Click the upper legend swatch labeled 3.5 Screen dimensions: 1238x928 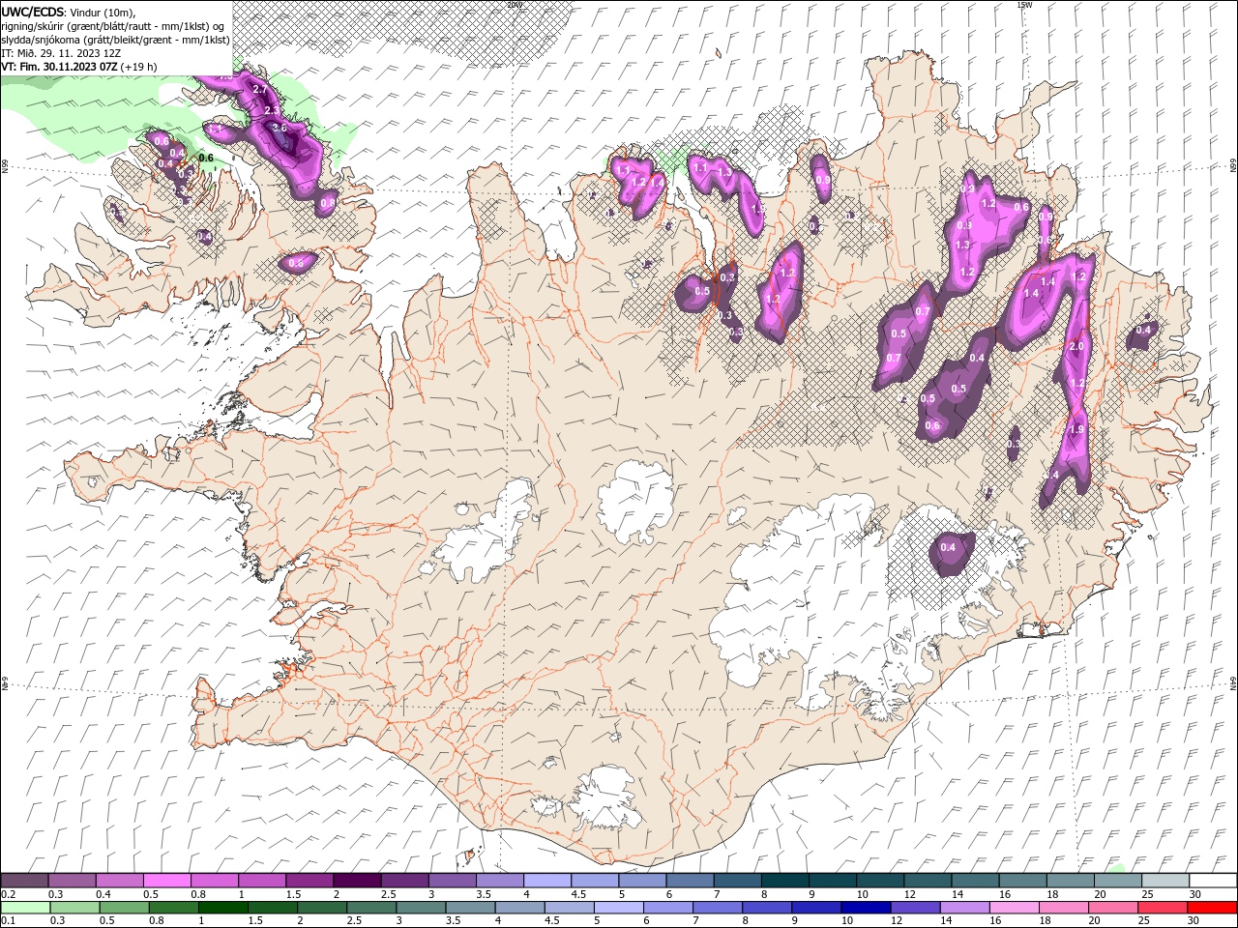pos(500,881)
